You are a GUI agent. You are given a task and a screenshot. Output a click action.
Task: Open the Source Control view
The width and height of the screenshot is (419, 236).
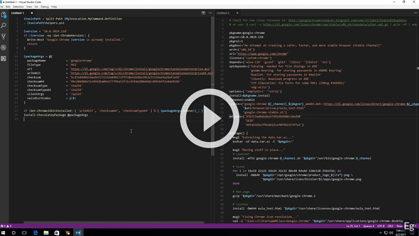coord(4,36)
